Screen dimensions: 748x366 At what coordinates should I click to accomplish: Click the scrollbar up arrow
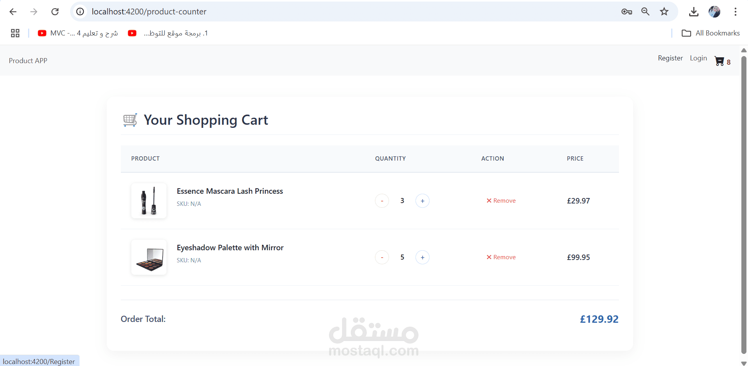pos(744,50)
